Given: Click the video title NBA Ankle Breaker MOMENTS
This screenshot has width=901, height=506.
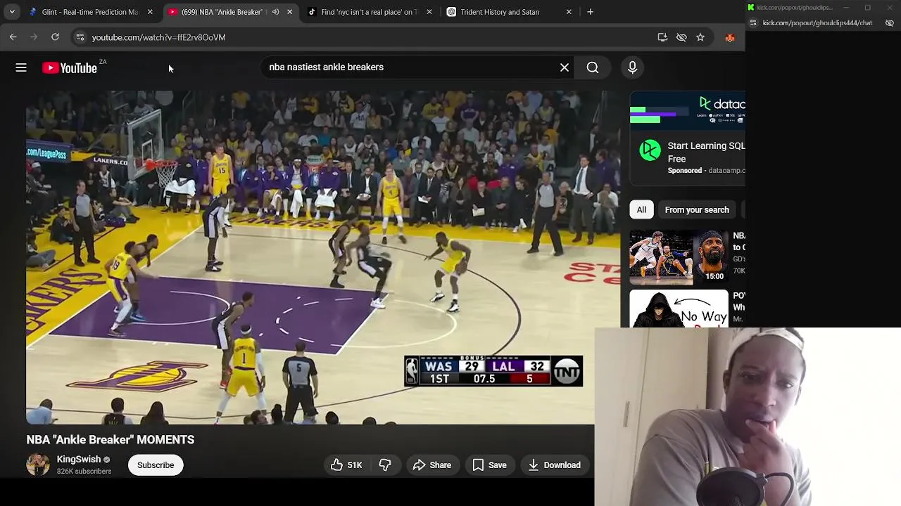Looking at the screenshot, I should coord(111,440).
